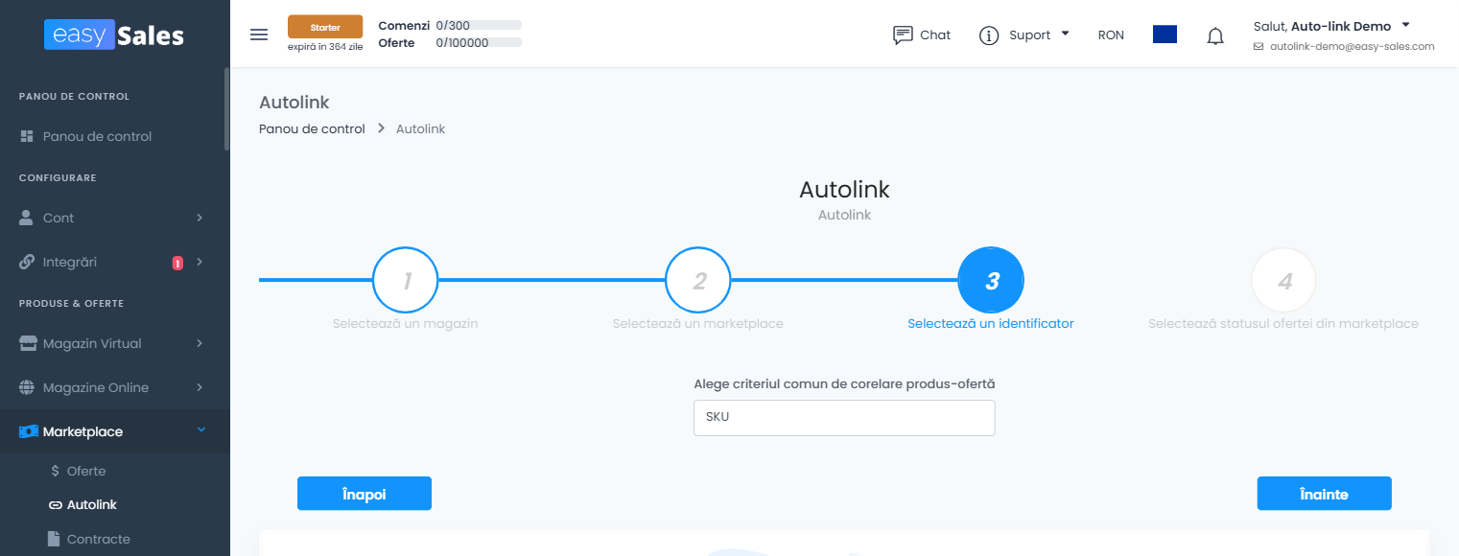Screen dimensions: 1459x556
Task: Click the 'Selectează un magazin' step label
Action: point(405,324)
